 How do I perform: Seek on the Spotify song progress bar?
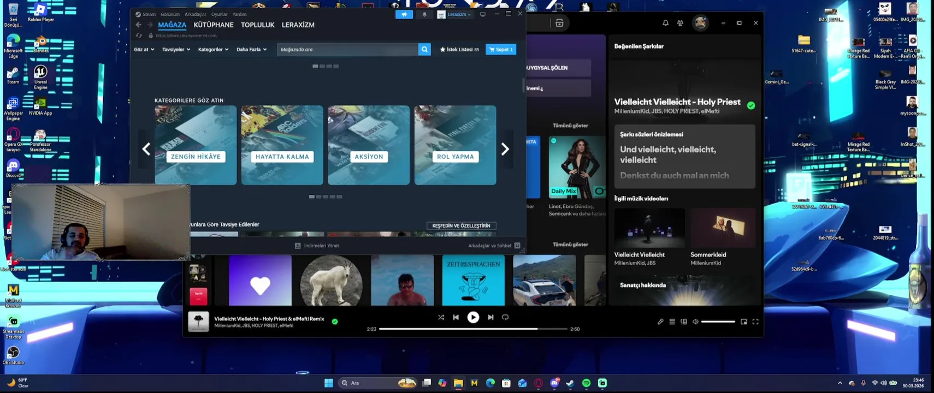(x=473, y=329)
